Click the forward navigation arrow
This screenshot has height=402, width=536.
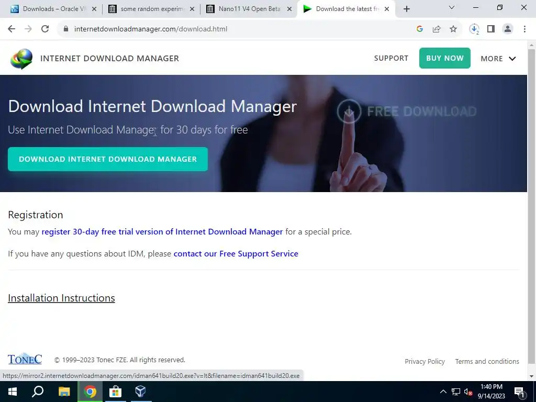coord(28,29)
